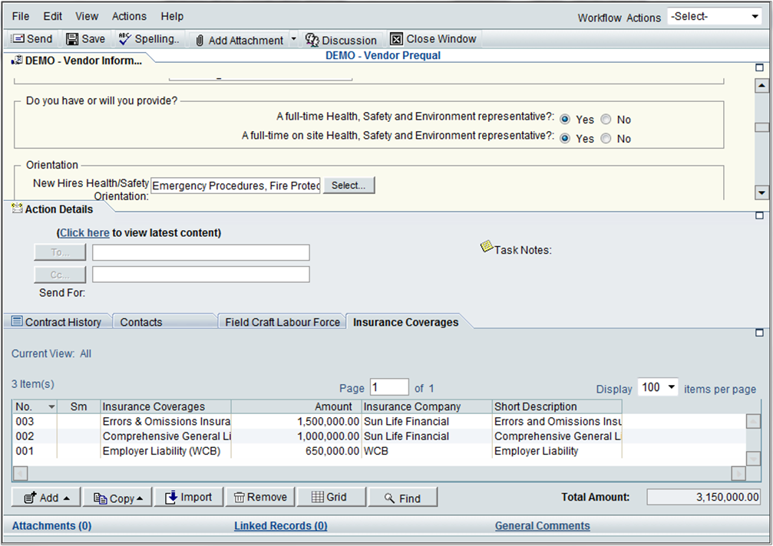
Task: Click the Add Attachment paperclip icon
Action: pos(199,41)
